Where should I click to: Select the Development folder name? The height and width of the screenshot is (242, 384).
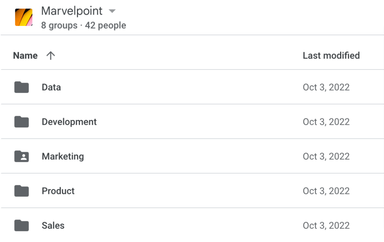[x=69, y=122]
